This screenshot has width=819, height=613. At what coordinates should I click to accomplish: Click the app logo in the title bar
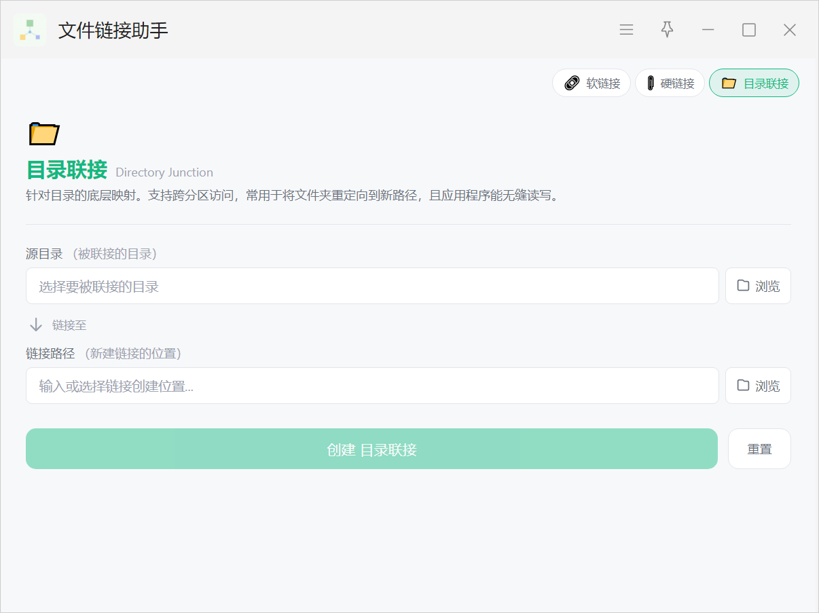[x=30, y=30]
